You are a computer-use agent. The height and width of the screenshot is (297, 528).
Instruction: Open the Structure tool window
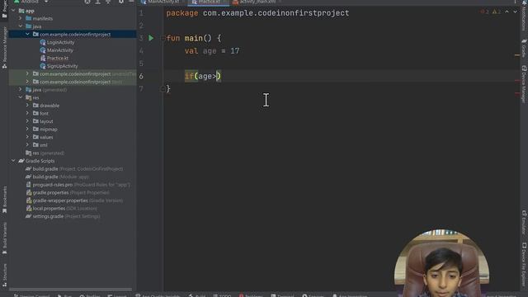point(4,275)
